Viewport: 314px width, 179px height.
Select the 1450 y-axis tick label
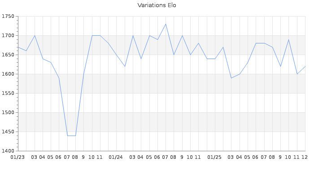(8, 132)
